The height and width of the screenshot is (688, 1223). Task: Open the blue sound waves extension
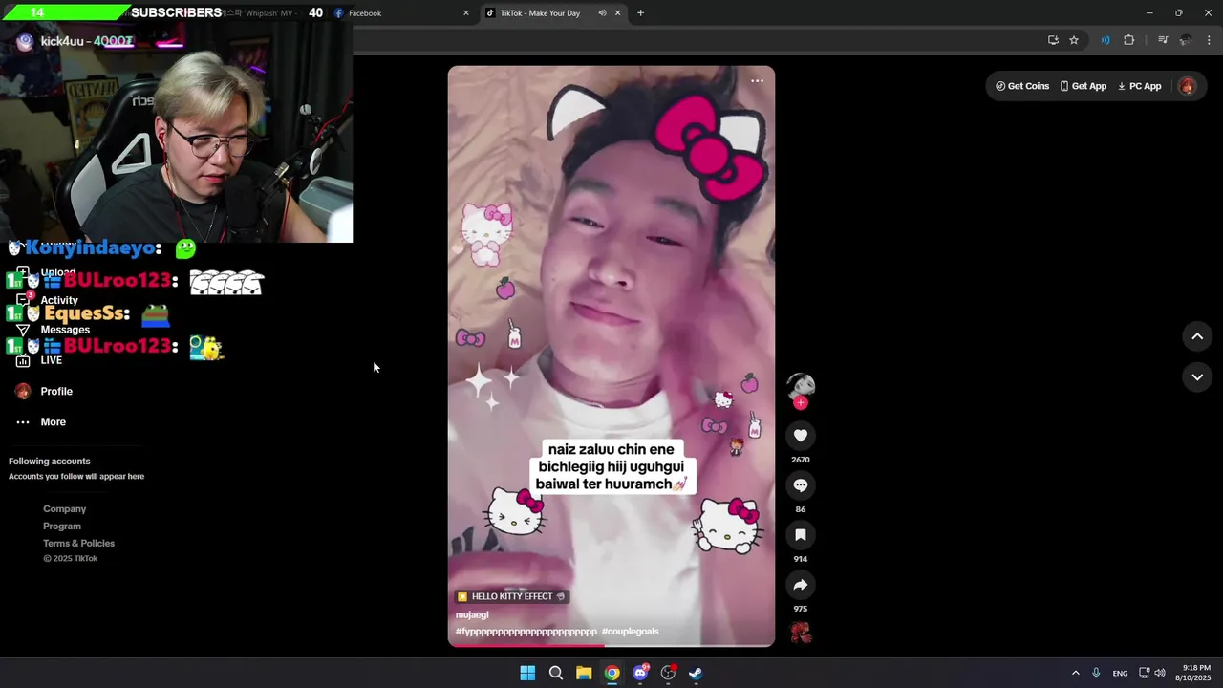coord(1105,40)
